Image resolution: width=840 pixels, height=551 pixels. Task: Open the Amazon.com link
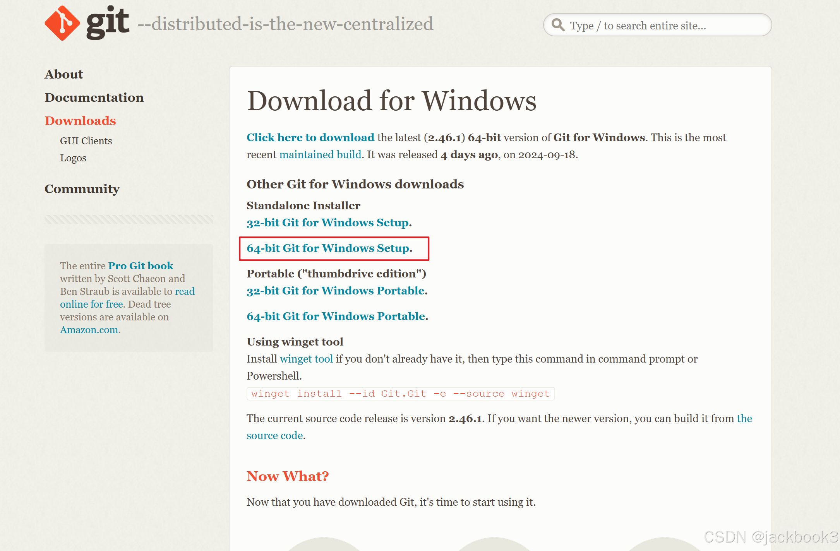(89, 330)
